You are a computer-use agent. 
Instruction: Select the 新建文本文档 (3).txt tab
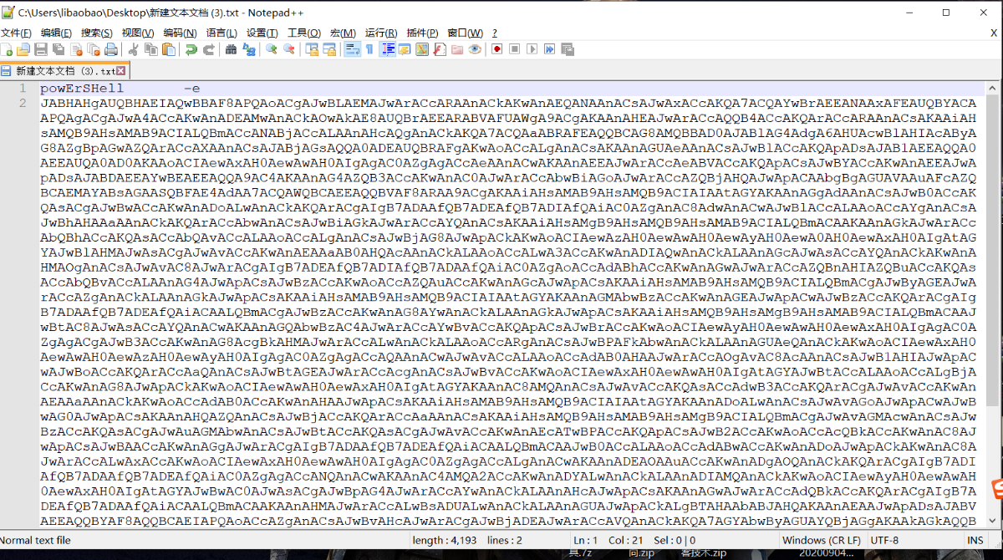click(64, 71)
